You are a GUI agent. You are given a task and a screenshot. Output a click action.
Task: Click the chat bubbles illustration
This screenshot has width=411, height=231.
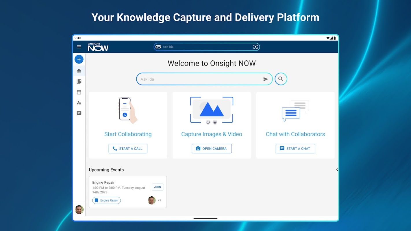click(x=295, y=111)
